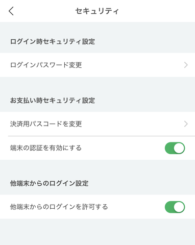Screen dimensions: 195x245
Task: Tap the white knob of 他端末ログイン許可 switch
Action: tap(179, 207)
